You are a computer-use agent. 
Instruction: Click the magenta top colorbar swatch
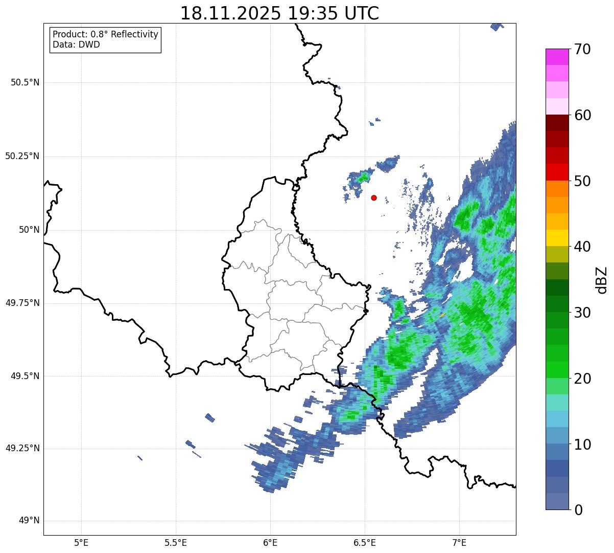click(x=557, y=57)
